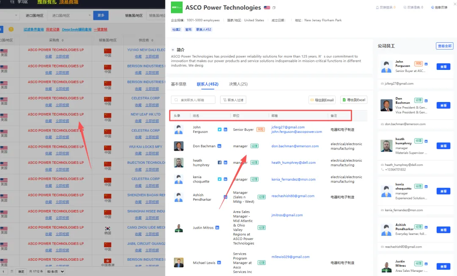Click LinkedIn icon on Don Bachman employee card
The image size is (457, 276).
click(426, 101)
